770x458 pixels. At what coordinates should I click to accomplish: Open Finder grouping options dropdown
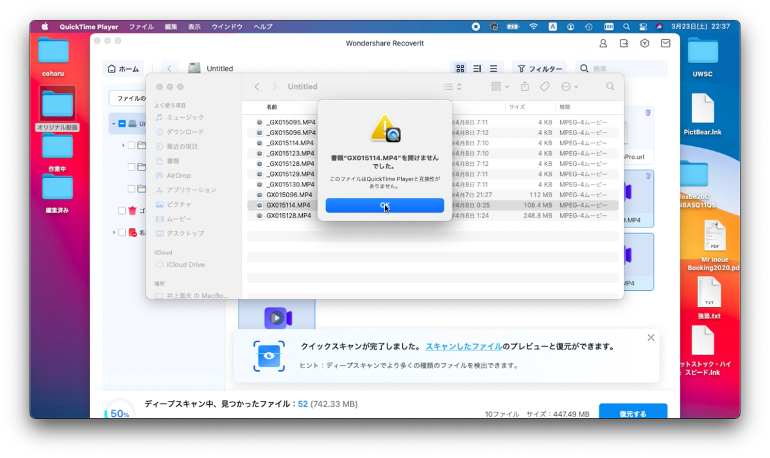tap(500, 86)
